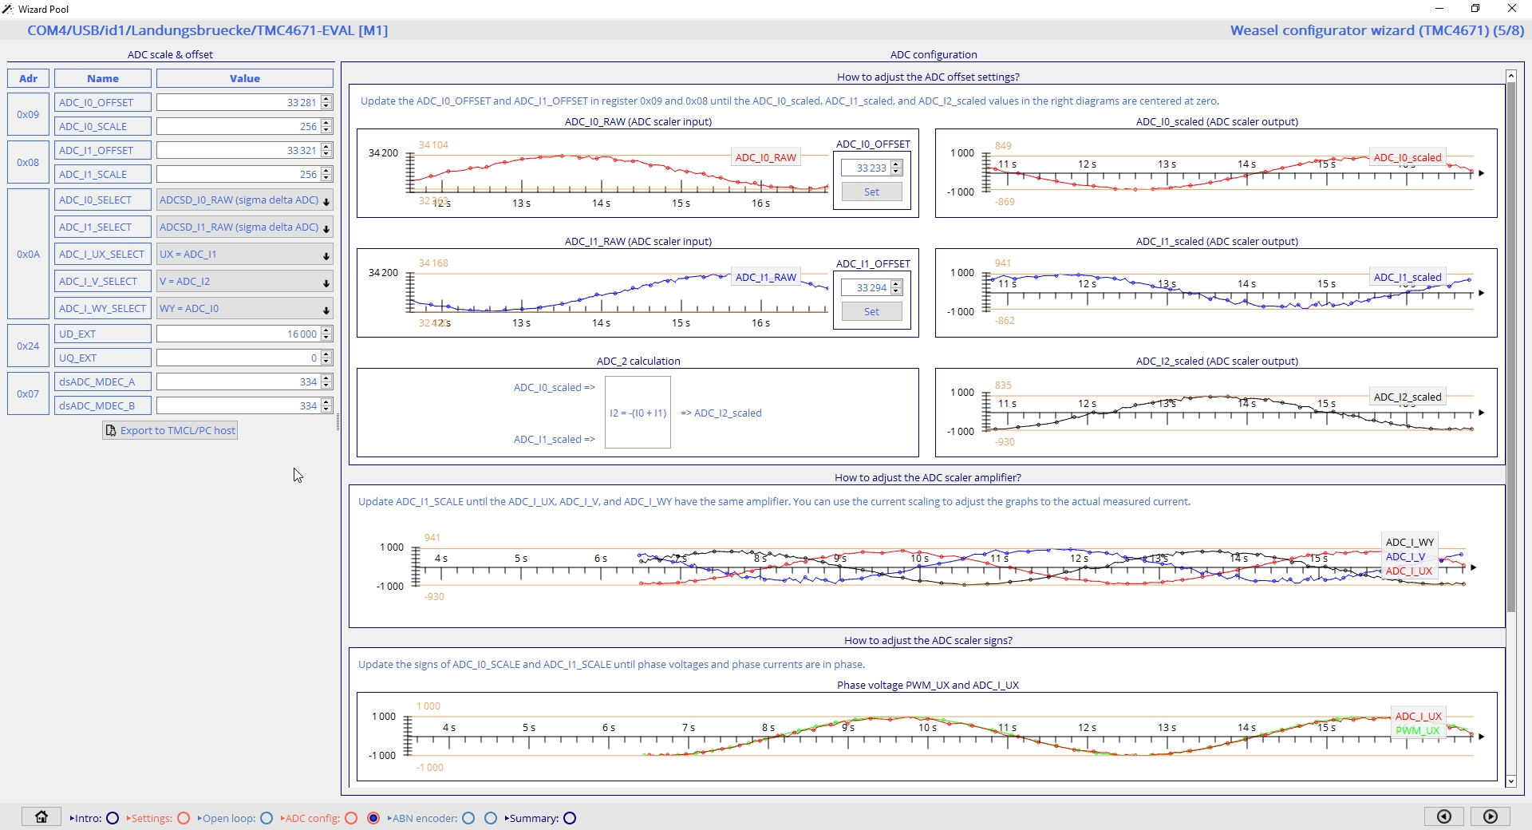Click the Export to TMCL/PC host icon
Viewport: 1532px width, 830px height.
(111, 430)
